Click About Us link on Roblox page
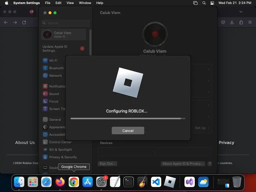 25,143
